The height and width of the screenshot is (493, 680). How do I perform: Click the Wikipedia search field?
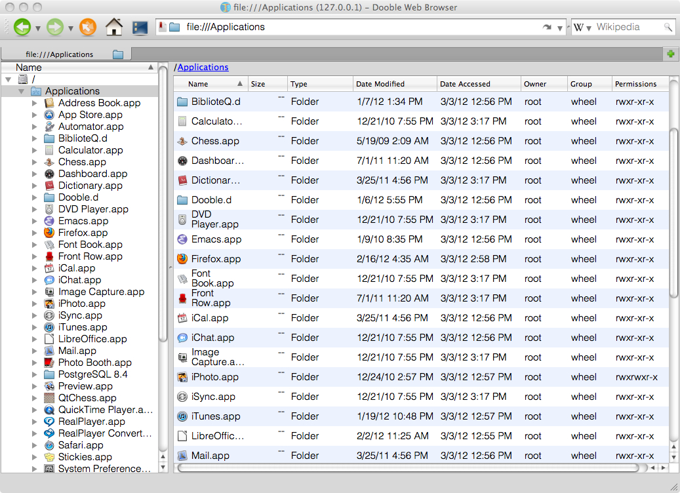pos(628,28)
